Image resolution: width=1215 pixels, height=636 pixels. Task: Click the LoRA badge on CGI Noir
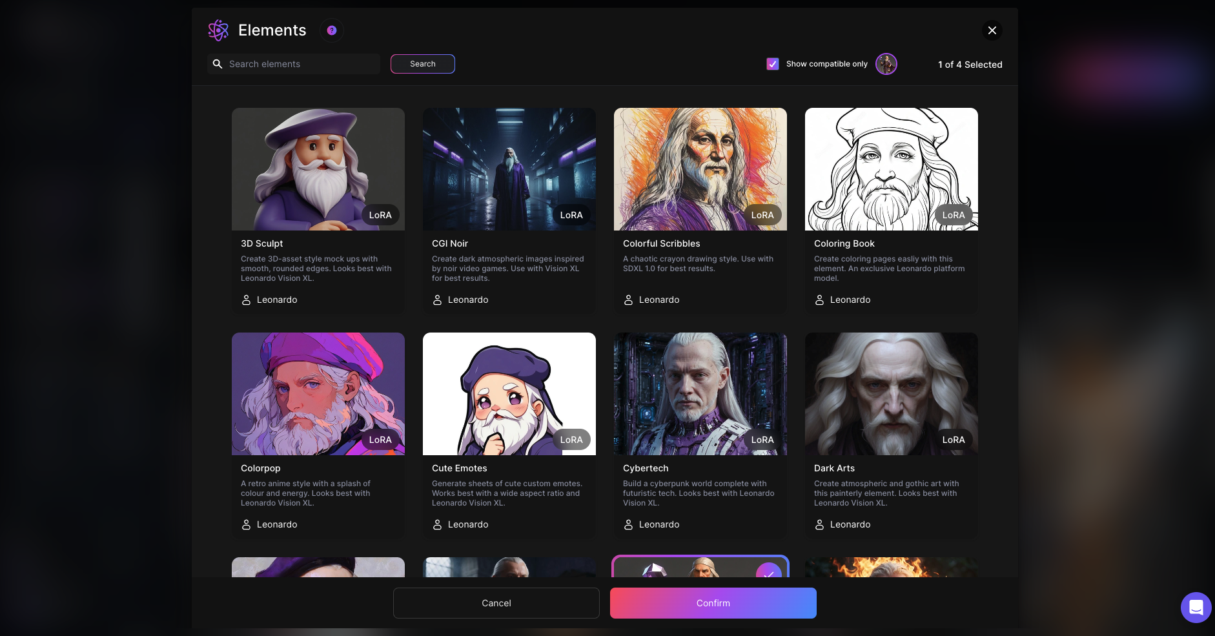(x=571, y=215)
